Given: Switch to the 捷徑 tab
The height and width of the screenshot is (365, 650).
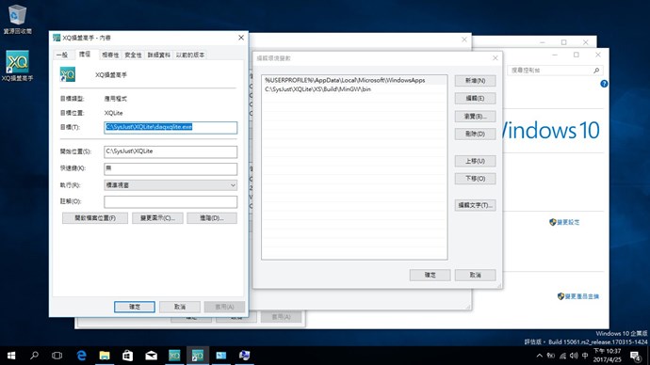Looking at the screenshot, I should (85, 55).
